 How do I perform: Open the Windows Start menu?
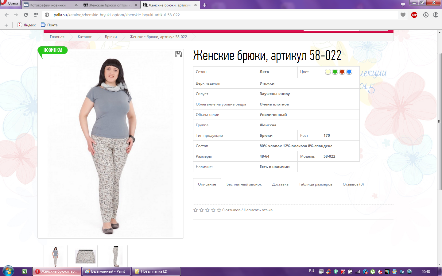coord(8,271)
